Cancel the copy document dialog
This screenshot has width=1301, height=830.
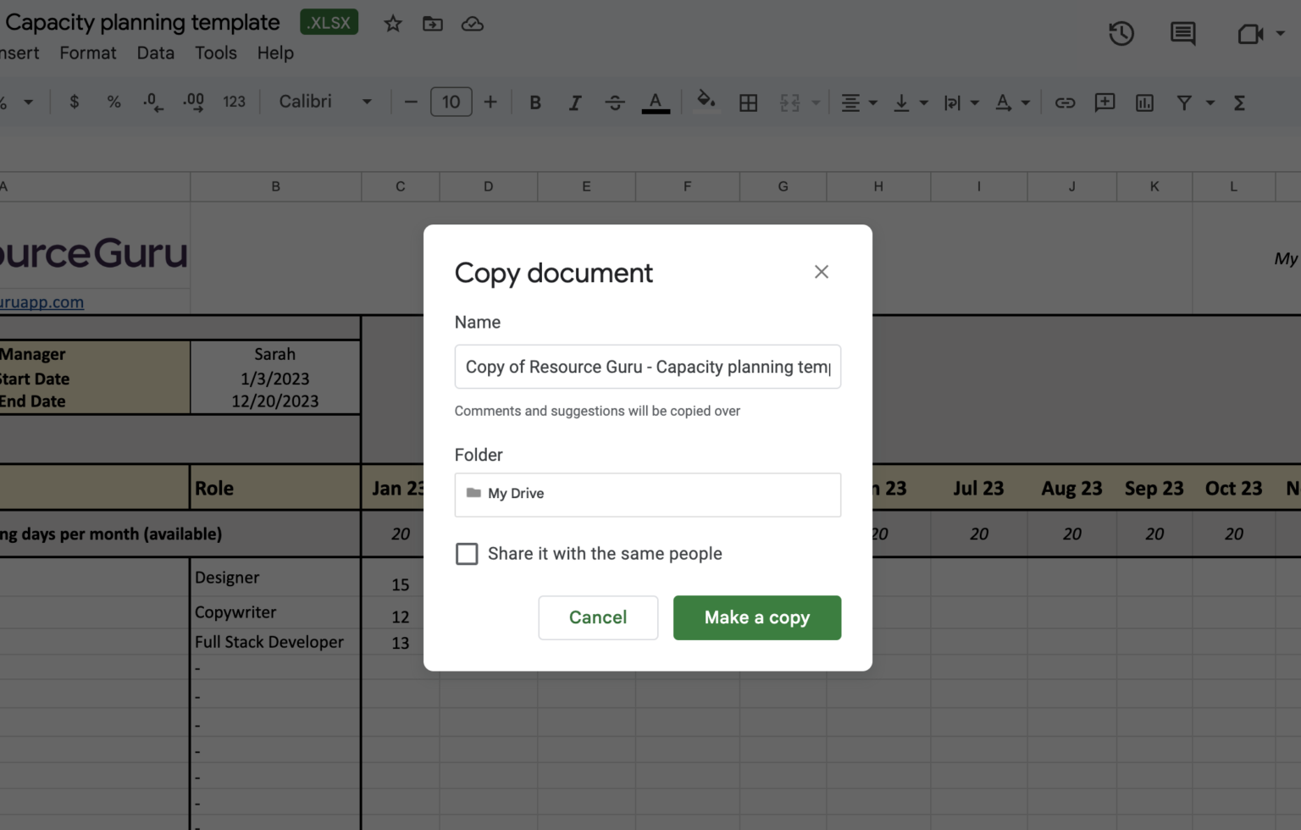(x=598, y=617)
